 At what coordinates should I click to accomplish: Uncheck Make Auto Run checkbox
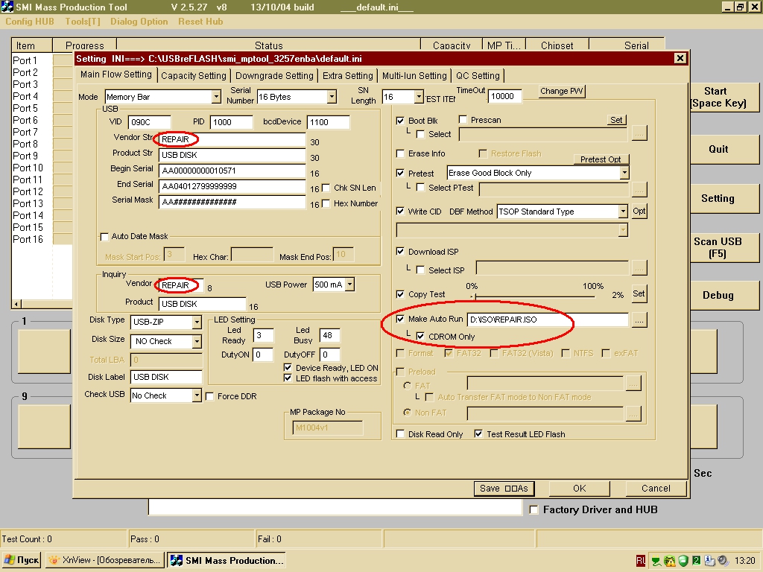pos(400,319)
